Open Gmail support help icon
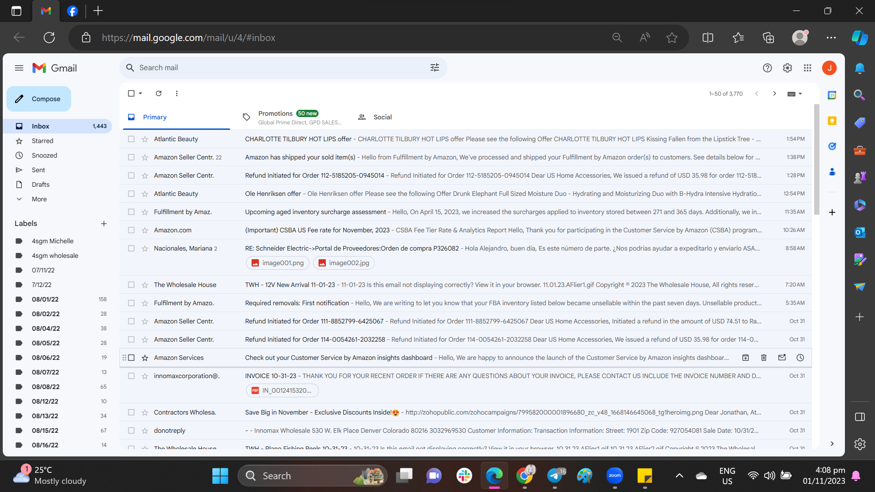Viewport: 875px width, 492px height. coord(767,68)
